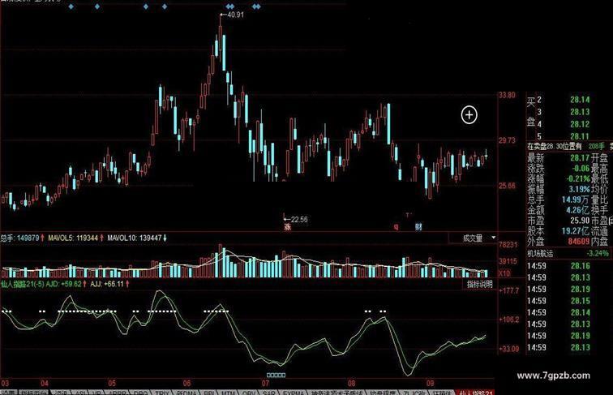Click the 14:59 trade row priced 28.16

(x=559, y=266)
